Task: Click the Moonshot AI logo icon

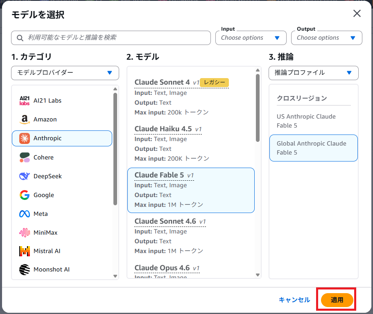Action: [x=25, y=269]
